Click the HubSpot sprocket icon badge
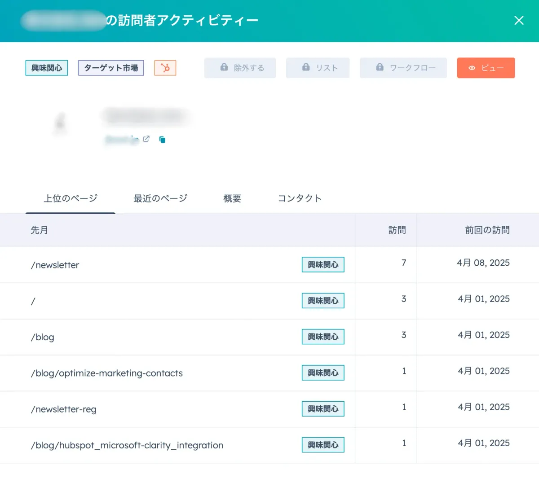Image resolution: width=539 pixels, height=478 pixels. (165, 68)
